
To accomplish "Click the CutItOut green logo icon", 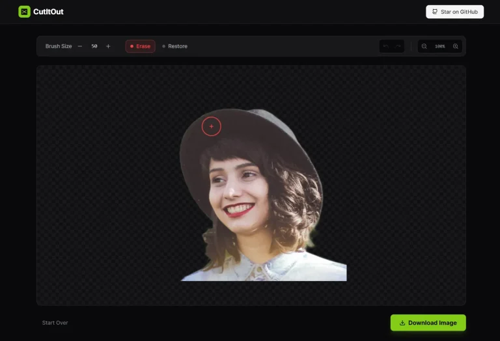I will click(24, 12).
